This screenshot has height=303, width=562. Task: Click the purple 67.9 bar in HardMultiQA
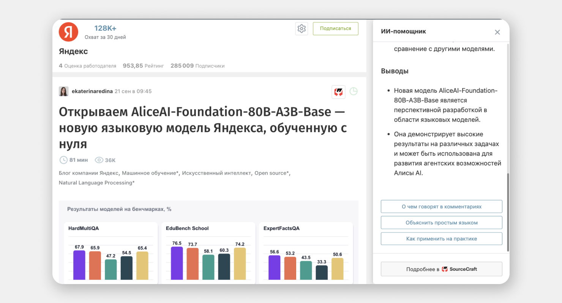[79, 265]
